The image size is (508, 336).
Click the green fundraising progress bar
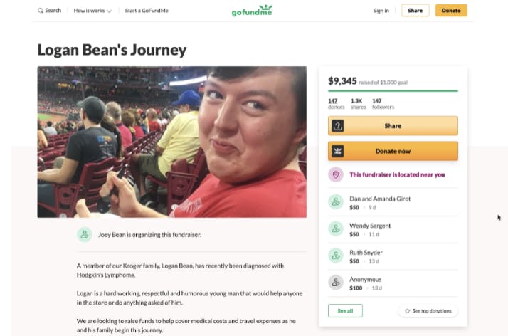[x=393, y=91]
